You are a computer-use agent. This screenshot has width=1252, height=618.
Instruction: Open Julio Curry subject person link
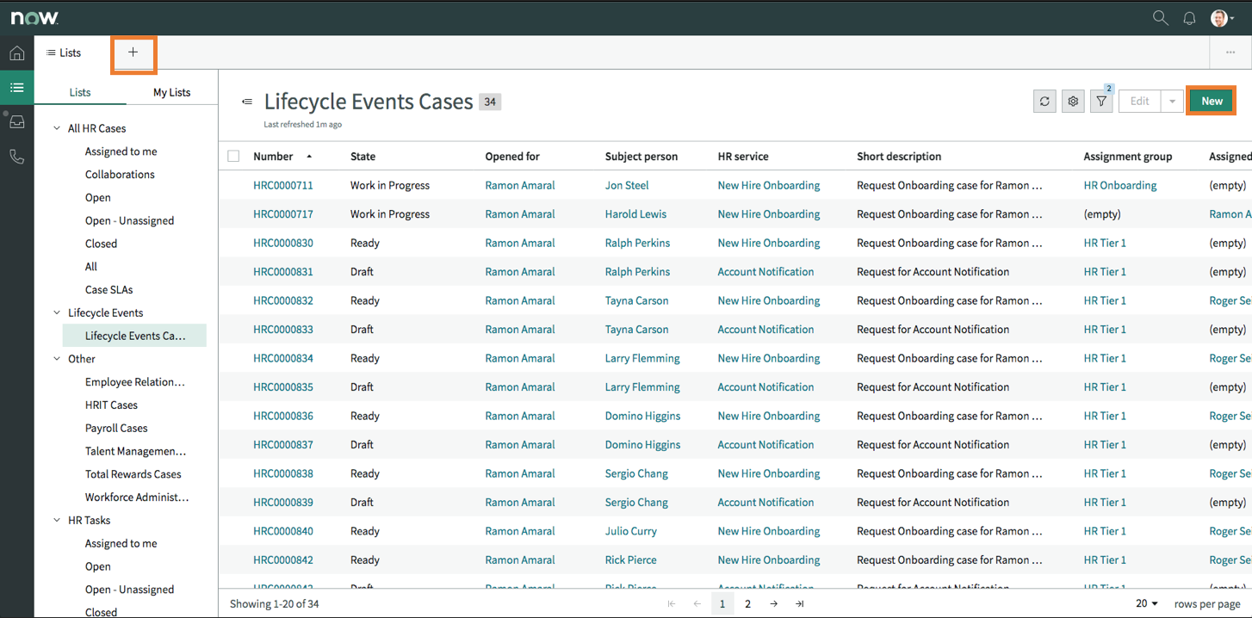631,531
